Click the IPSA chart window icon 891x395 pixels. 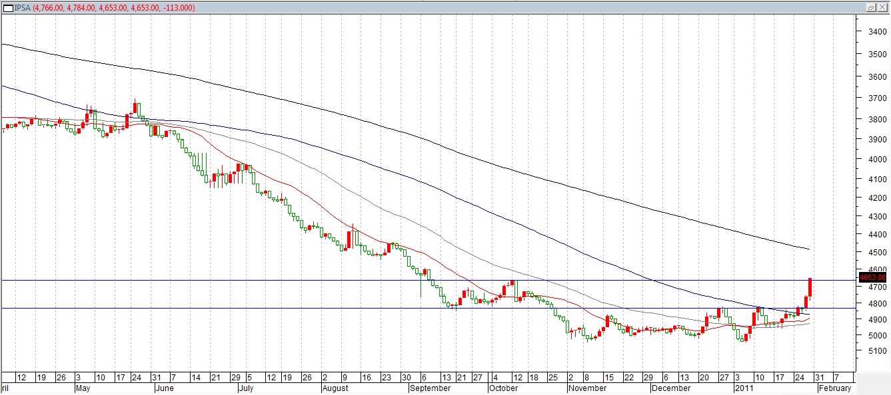8,7
